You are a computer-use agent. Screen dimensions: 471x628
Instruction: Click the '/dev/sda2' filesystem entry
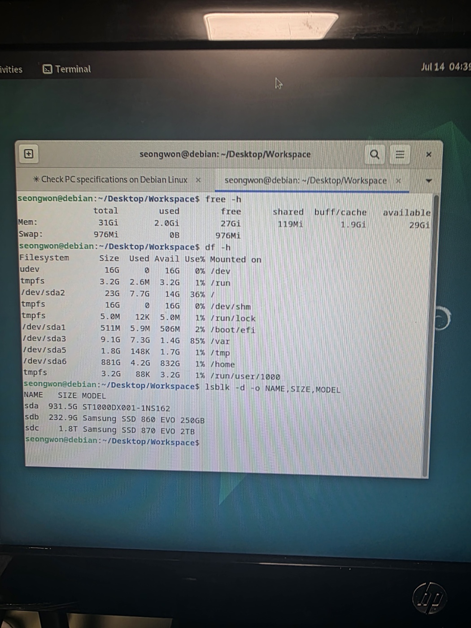[43, 292]
